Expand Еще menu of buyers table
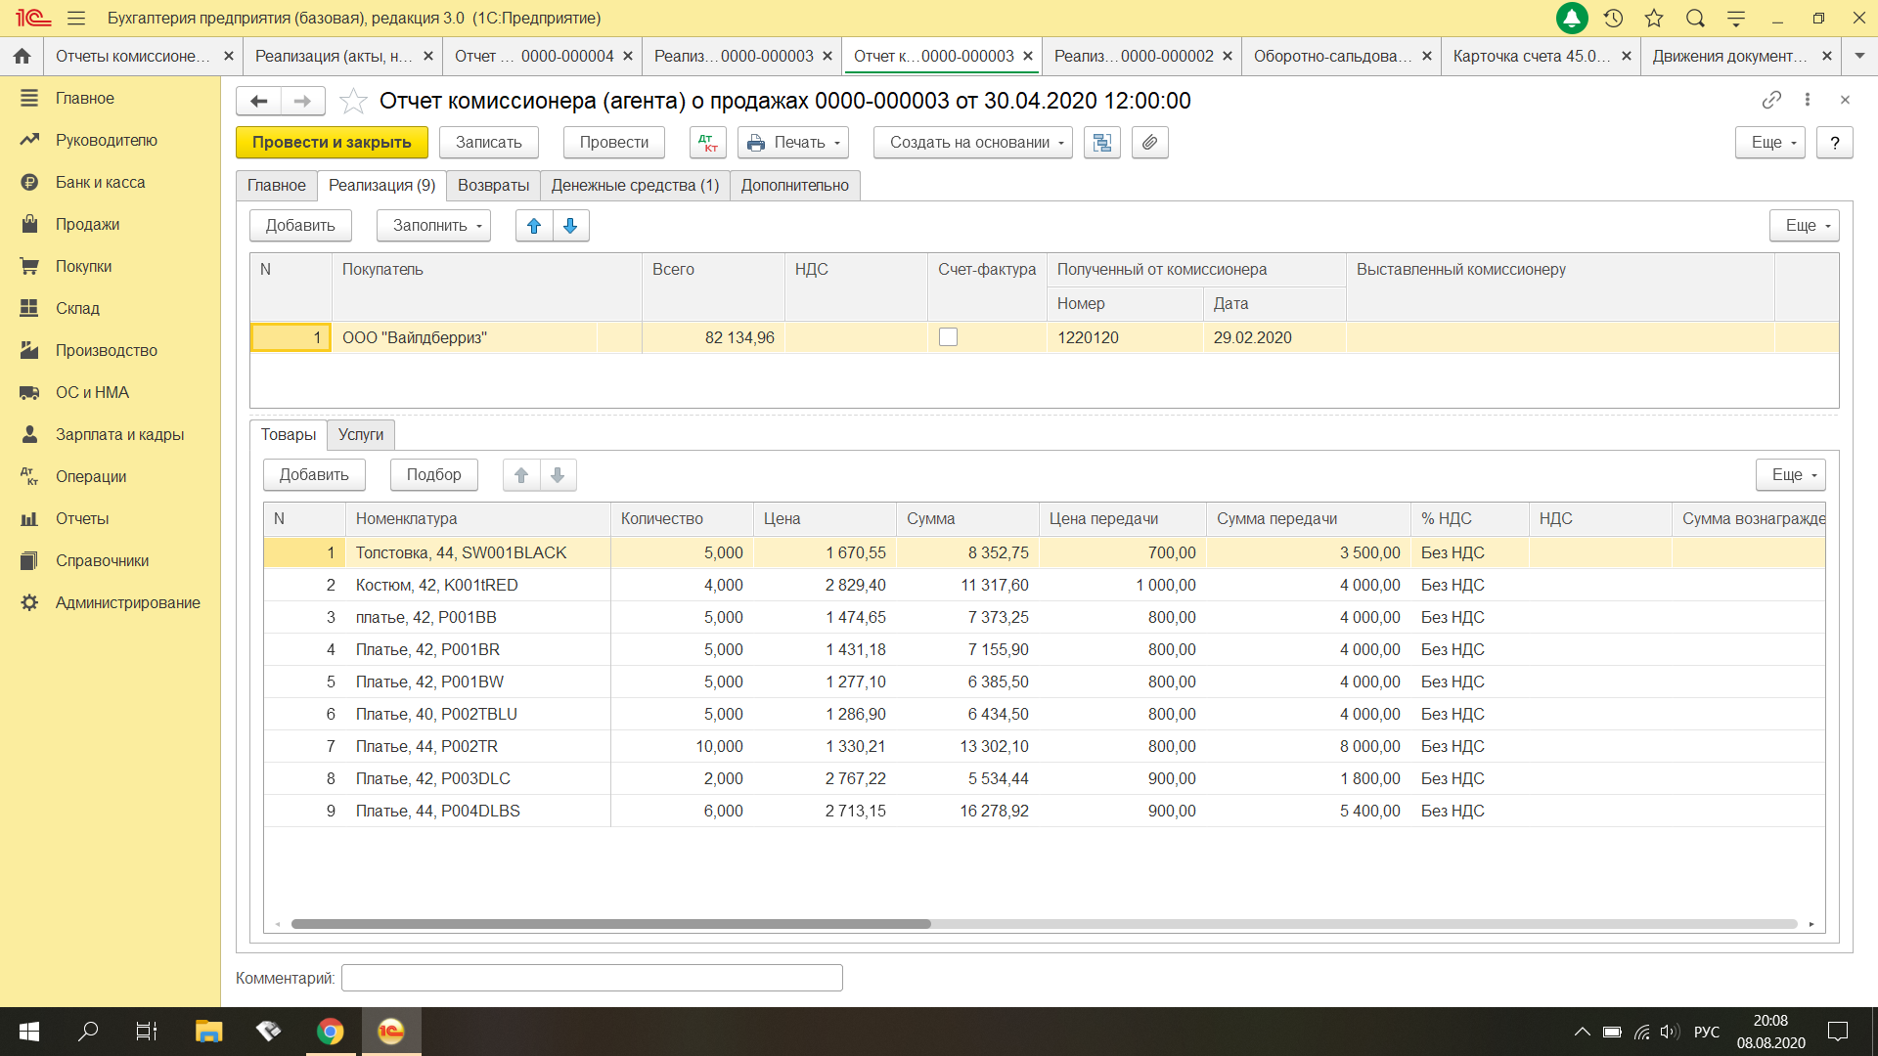 coord(1805,226)
